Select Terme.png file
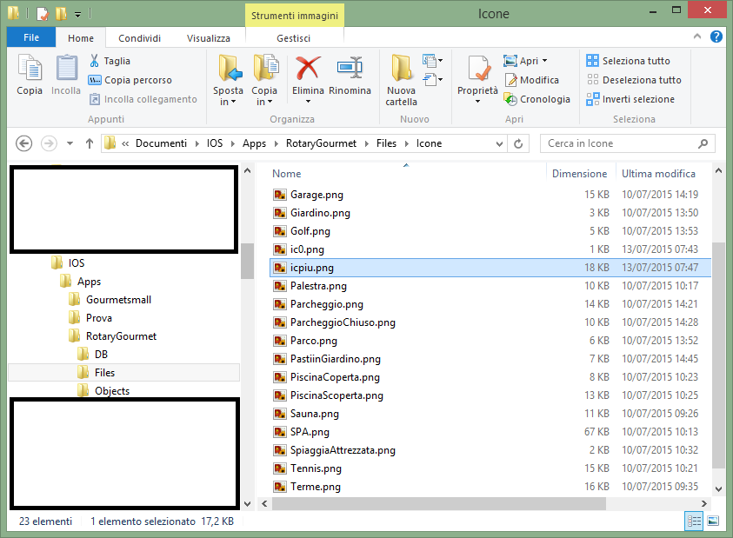Screen dimensions: 733x538 point(490,487)
